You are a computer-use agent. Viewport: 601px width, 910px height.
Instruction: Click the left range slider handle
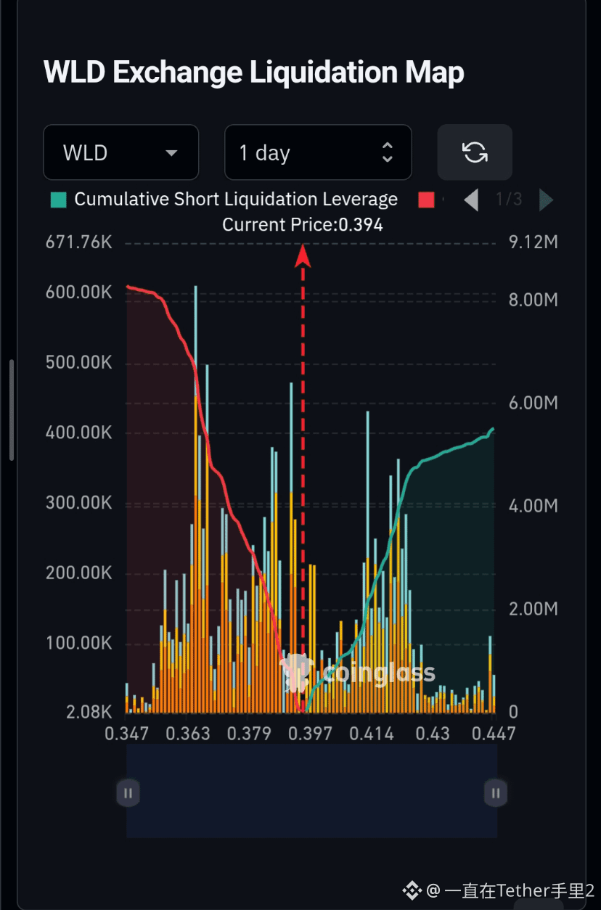coord(128,792)
